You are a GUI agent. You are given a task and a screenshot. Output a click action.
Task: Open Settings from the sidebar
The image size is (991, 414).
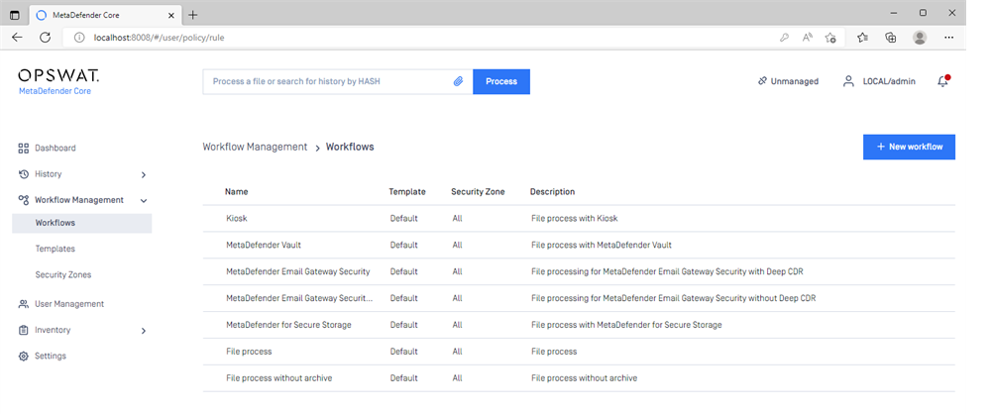[50, 356]
